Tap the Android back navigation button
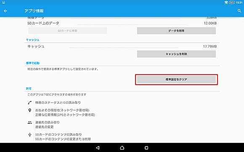The width and height of the screenshot is (244, 152). pos(98,148)
